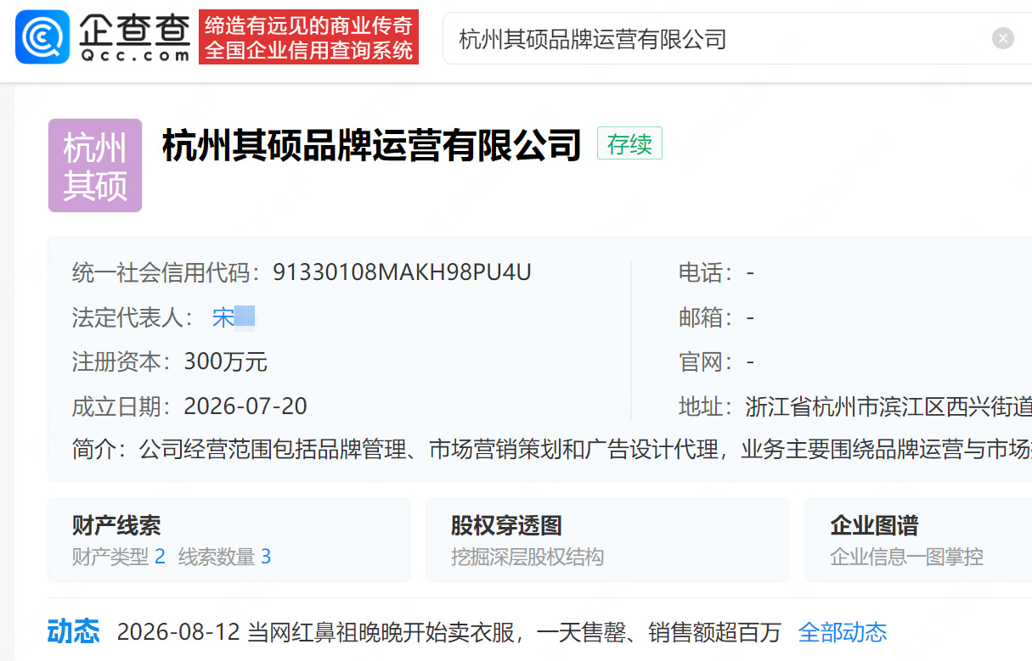Click the search field containing 杭州其硕品牌运营有限公司
1032x661 pixels.
coord(737,38)
